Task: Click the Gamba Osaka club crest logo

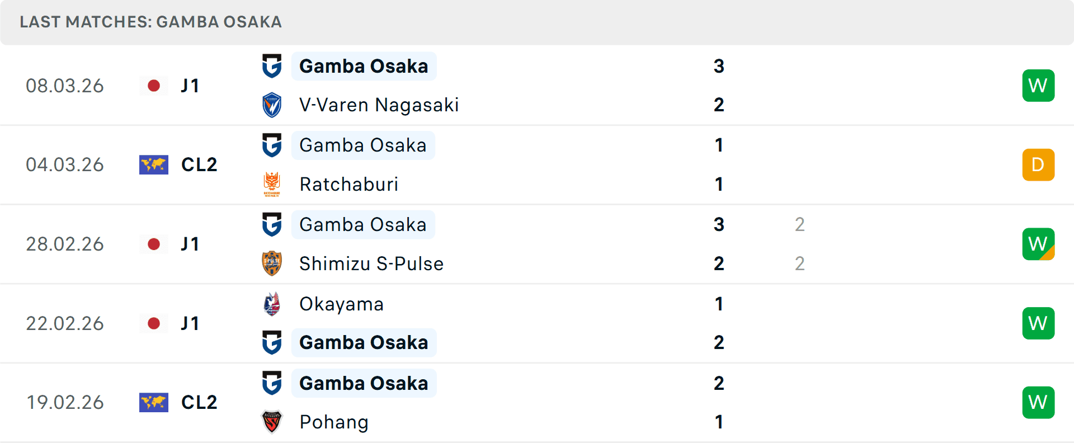Action: tap(272, 65)
